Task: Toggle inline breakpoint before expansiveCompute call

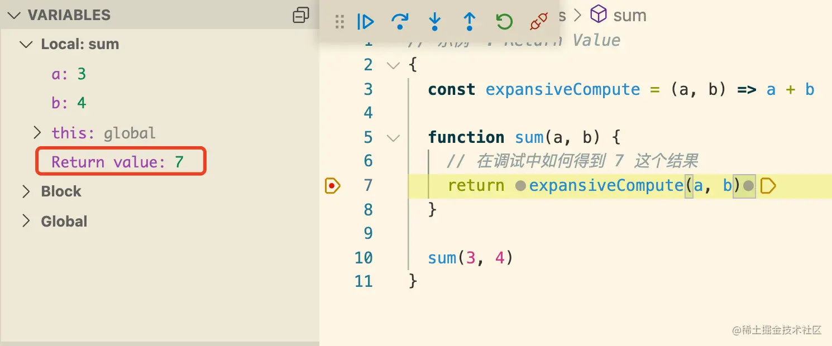Action: [x=521, y=185]
